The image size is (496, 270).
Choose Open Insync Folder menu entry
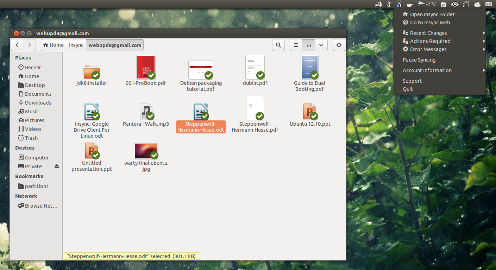pos(432,14)
